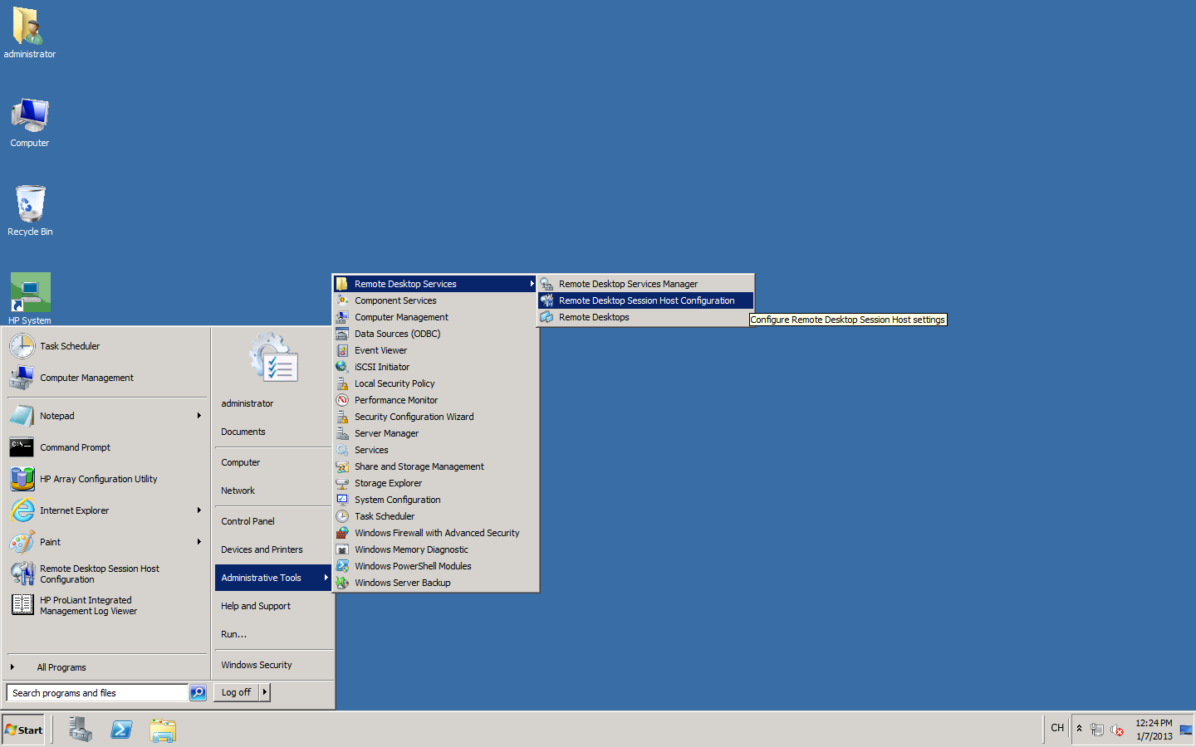
Task: Launch Windows PowerShell from the taskbar
Action: (x=121, y=730)
